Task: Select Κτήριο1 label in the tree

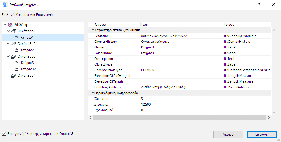Action: point(27,37)
